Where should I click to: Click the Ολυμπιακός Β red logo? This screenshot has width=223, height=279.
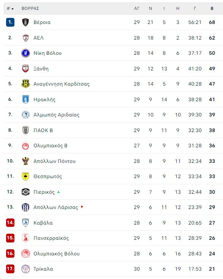(x=25, y=145)
